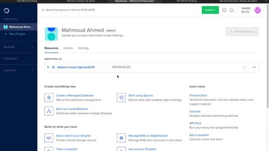Image resolution: width=269 pixels, height=151 pixels.
Task: Open the Product Docs link
Action: (198, 95)
